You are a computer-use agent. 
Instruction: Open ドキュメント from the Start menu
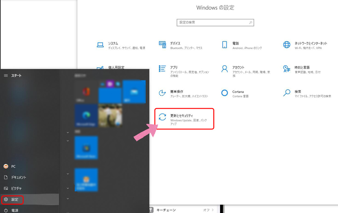15,177
